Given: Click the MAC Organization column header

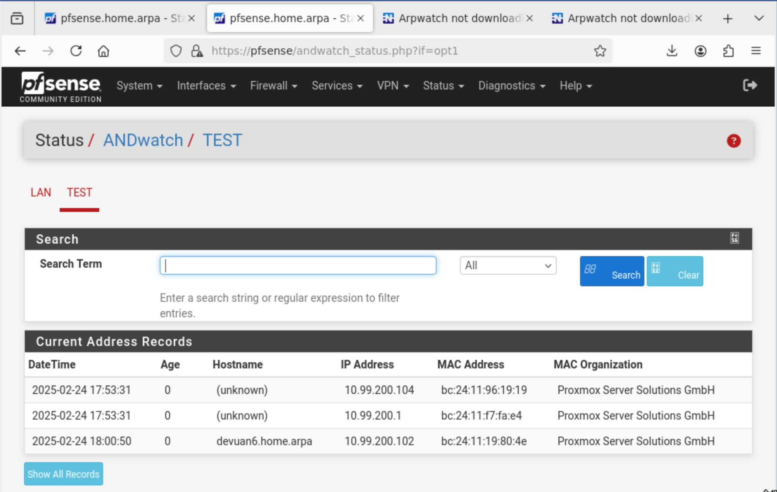Looking at the screenshot, I should click(x=598, y=365).
